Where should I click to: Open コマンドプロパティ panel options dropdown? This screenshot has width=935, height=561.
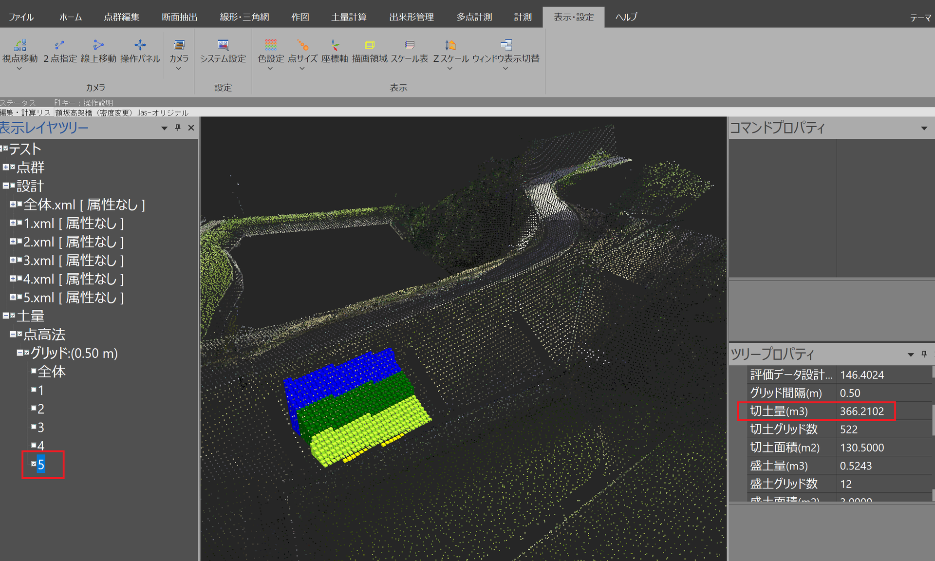[924, 129]
